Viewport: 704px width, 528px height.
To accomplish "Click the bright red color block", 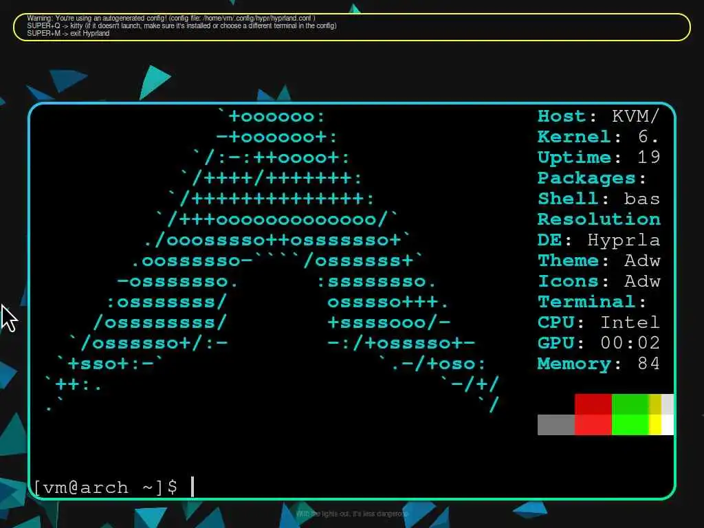I will (593, 425).
